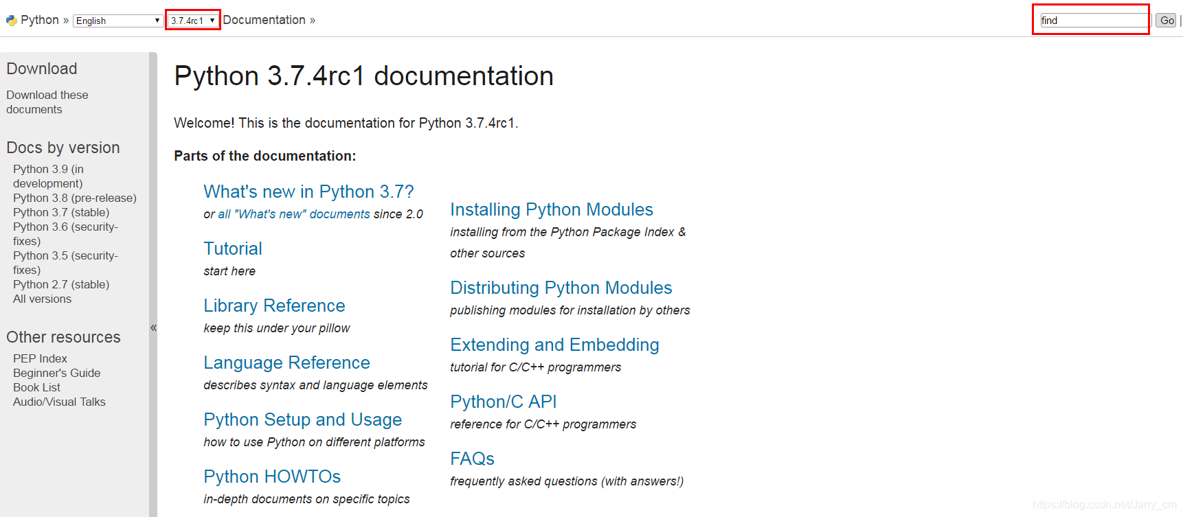Click 'describes syntax and language elements' text

(x=315, y=385)
